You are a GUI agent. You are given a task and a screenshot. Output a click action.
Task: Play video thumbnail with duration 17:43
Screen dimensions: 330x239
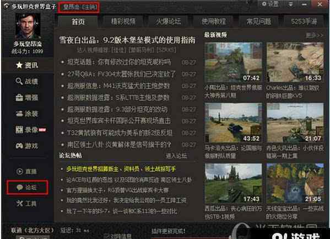(x=234, y=183)
